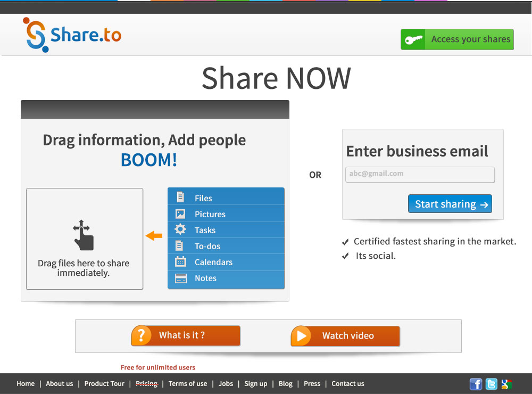Click the Pictures image icon
Screen dimensions: 532x394
(180, 214)
